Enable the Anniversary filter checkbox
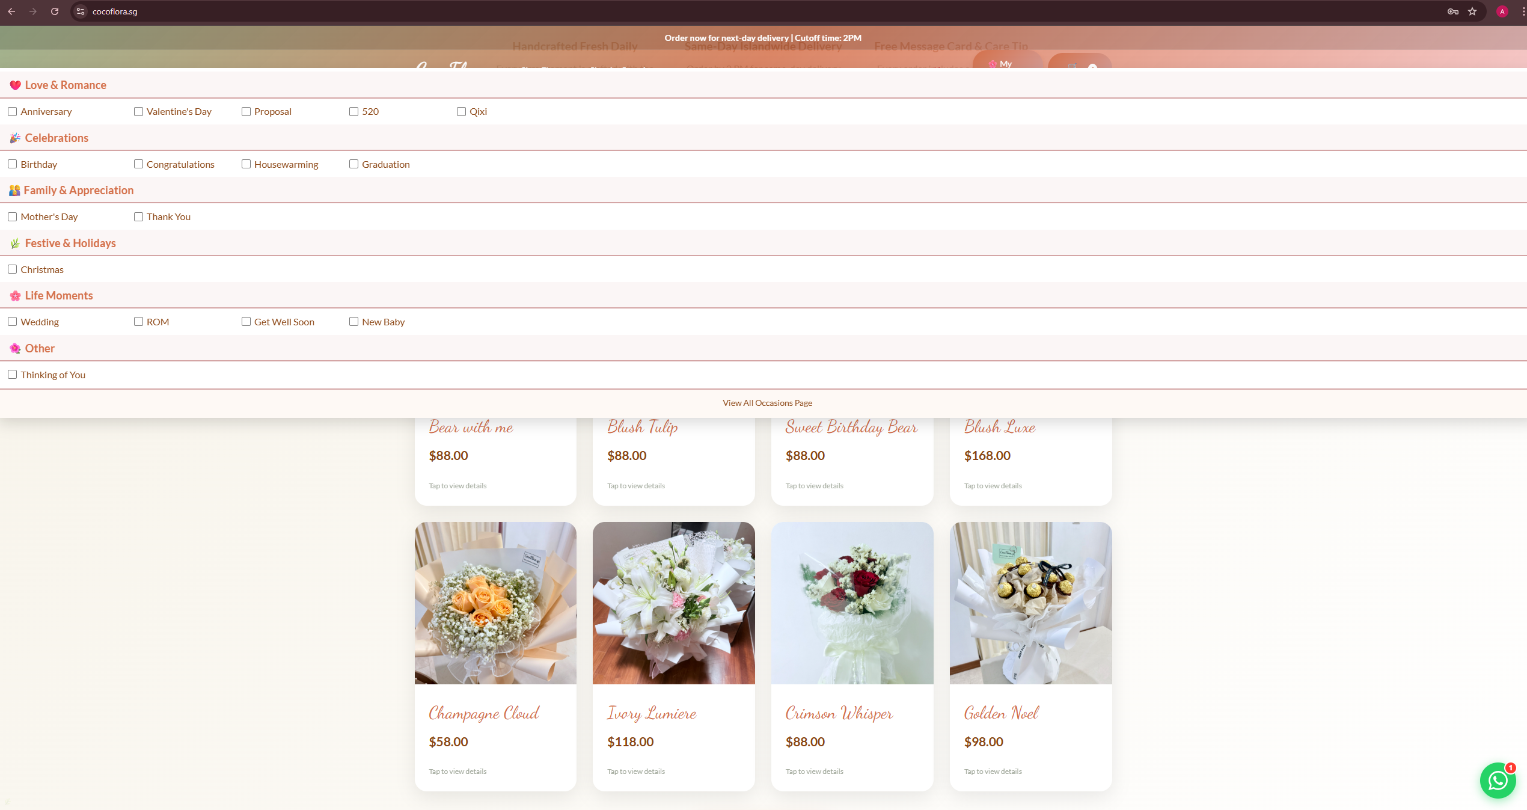Viewport: 1527px width, 810px height. pyautogui.click(x=12, y=111)
